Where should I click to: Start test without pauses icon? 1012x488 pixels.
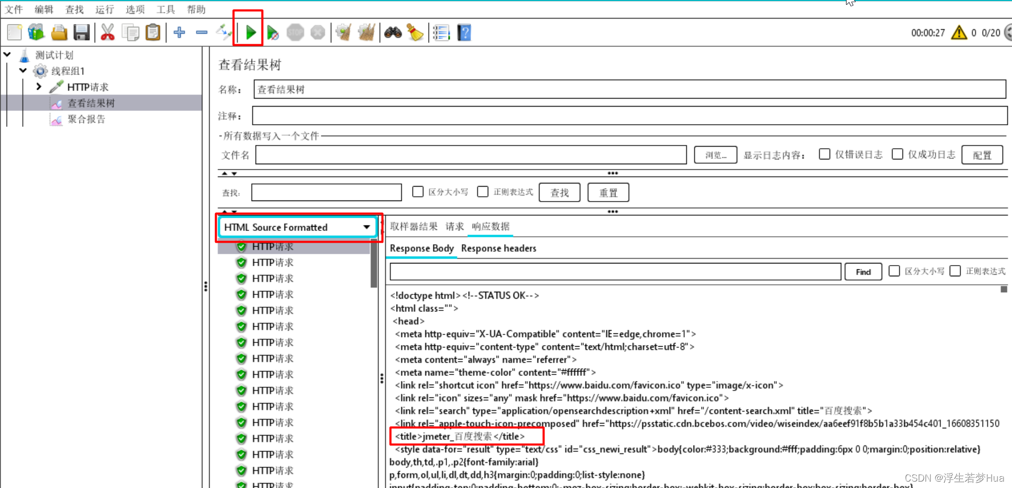[273, 33]
